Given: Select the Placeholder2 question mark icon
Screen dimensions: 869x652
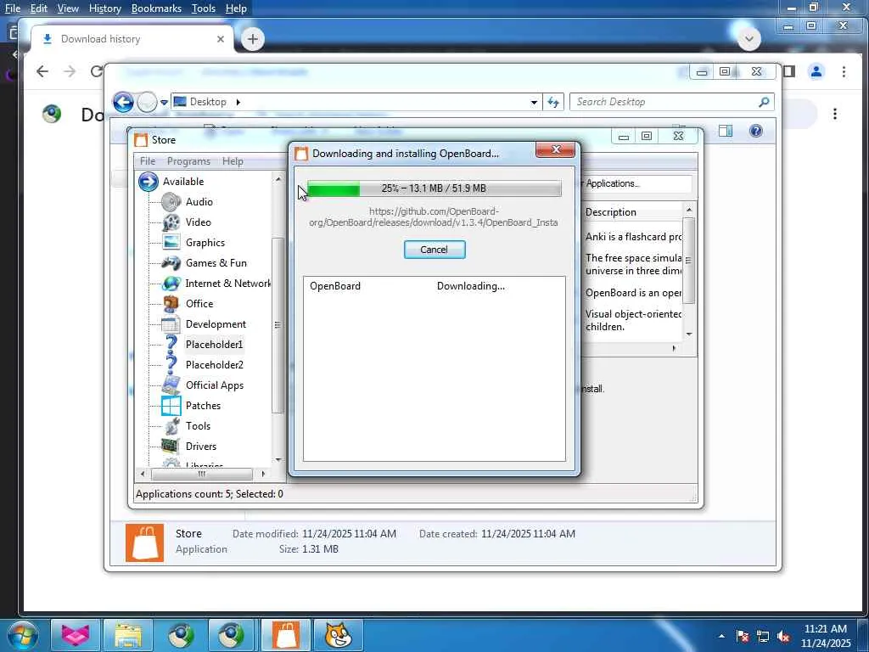Looking at the screenshot, I should coord(171,365).
